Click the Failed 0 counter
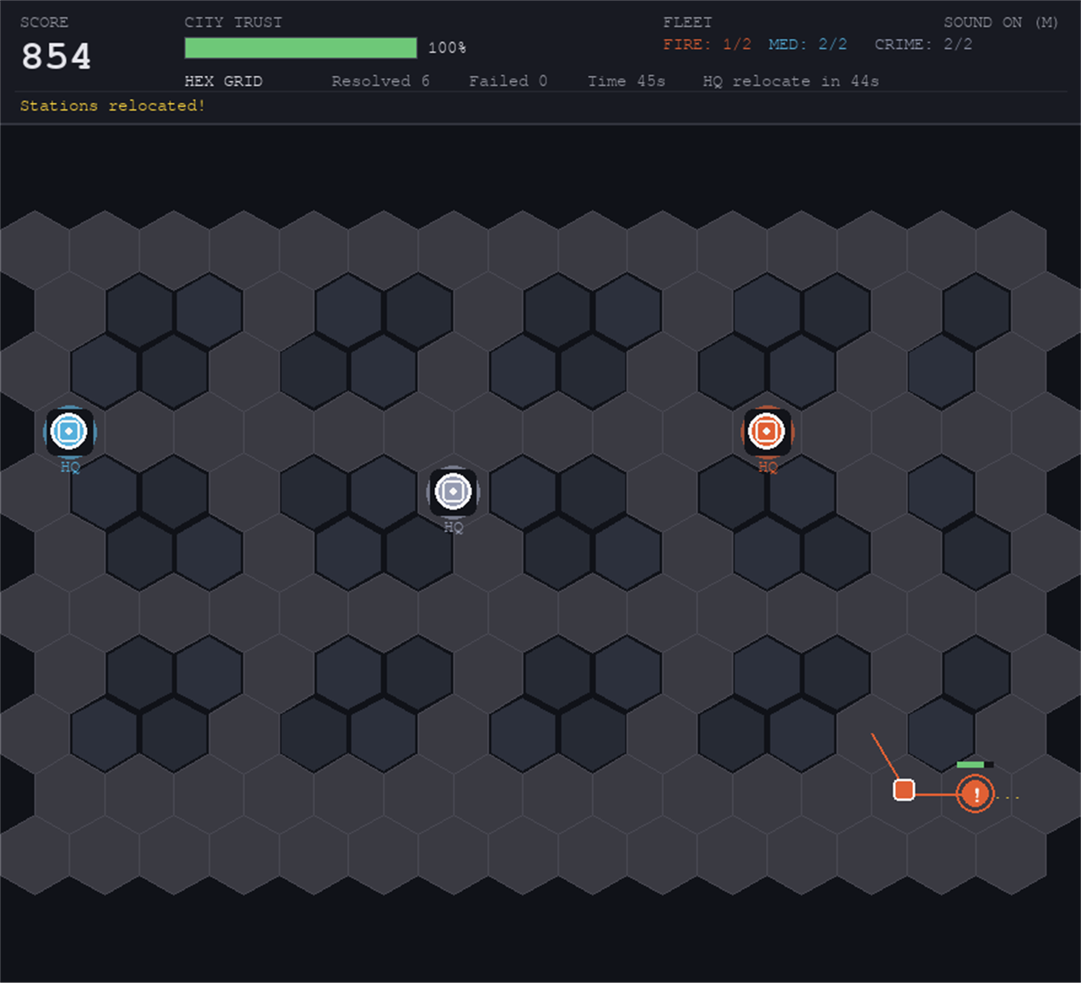The width and height of the screenshot is (1081, 983). [508, 81]
